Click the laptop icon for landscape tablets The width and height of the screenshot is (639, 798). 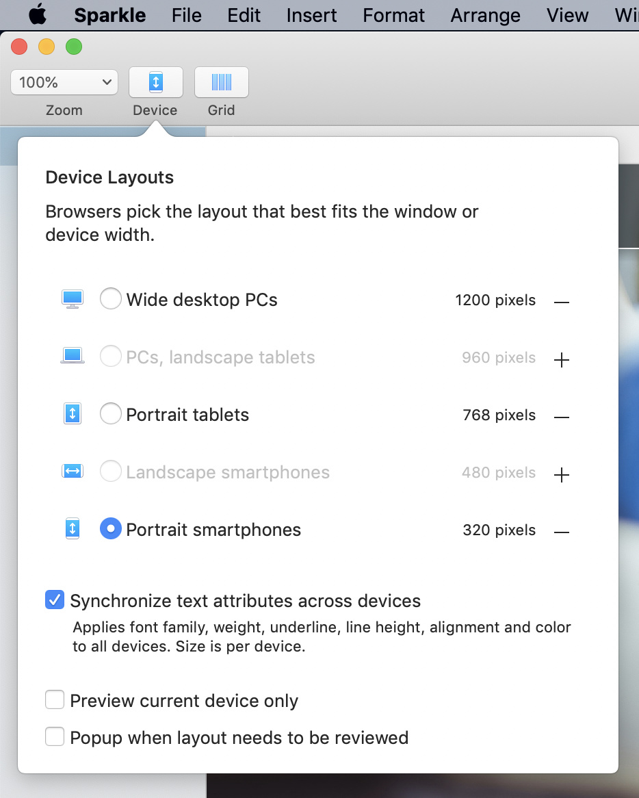(x=73, y=357)
